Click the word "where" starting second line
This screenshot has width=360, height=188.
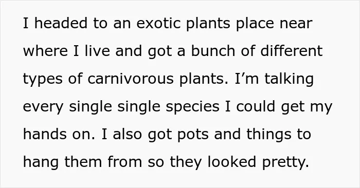(45, 51)
